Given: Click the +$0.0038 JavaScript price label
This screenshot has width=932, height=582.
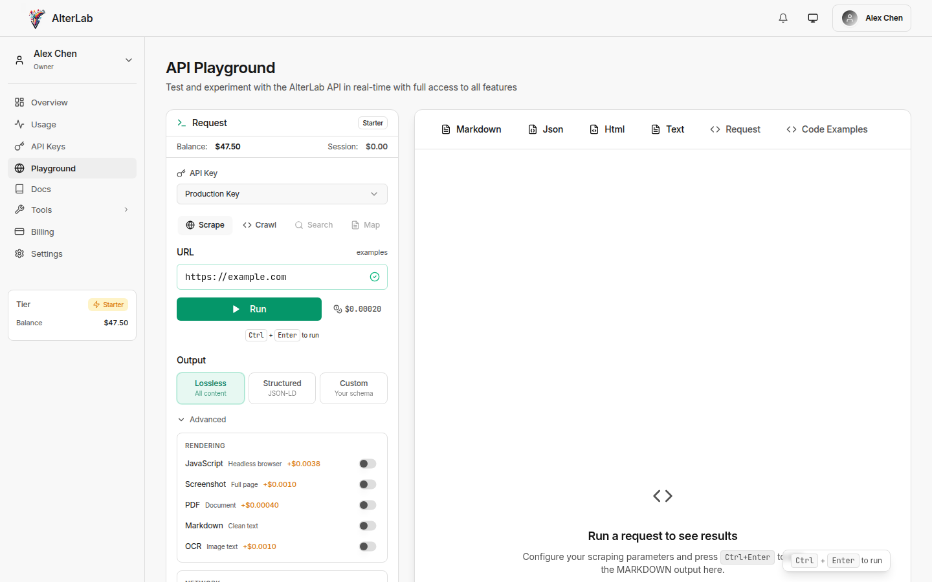Looking at the screenshot, I should pyautogui.click(x=304, y=464).
